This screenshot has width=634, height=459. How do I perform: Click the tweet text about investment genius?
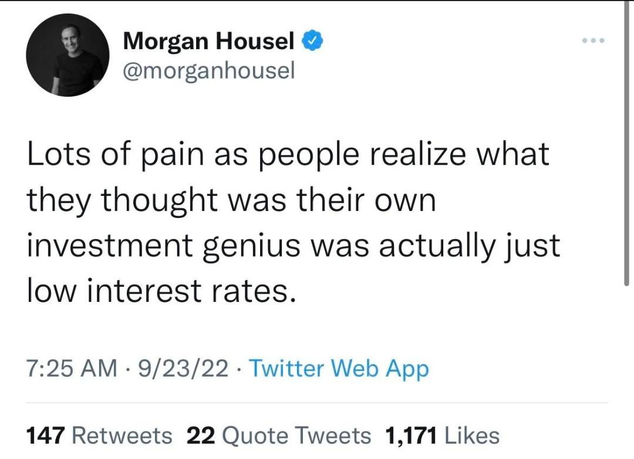[x=294, y=222]
